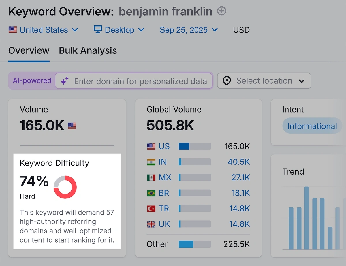346x266 pixels.
Task: Click the US flag beside 165.0K volume
Action: [x=72, y=125]
